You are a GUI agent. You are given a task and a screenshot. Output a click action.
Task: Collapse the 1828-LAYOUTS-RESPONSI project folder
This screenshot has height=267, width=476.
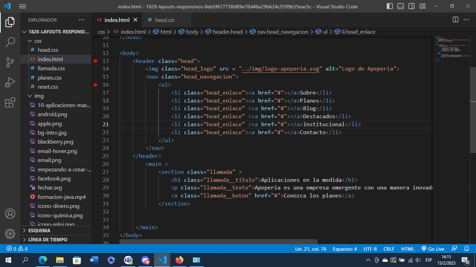pyautogui.click(x=56, y=32)
